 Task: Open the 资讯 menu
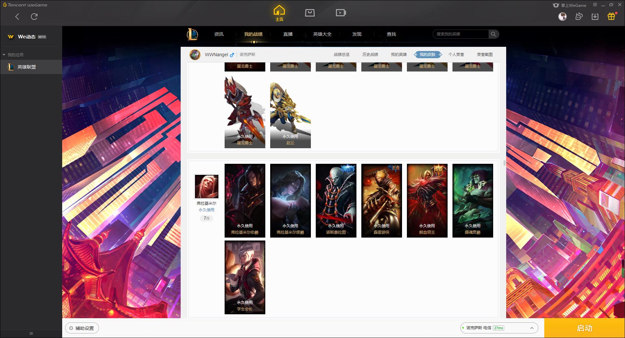point(219,34)
